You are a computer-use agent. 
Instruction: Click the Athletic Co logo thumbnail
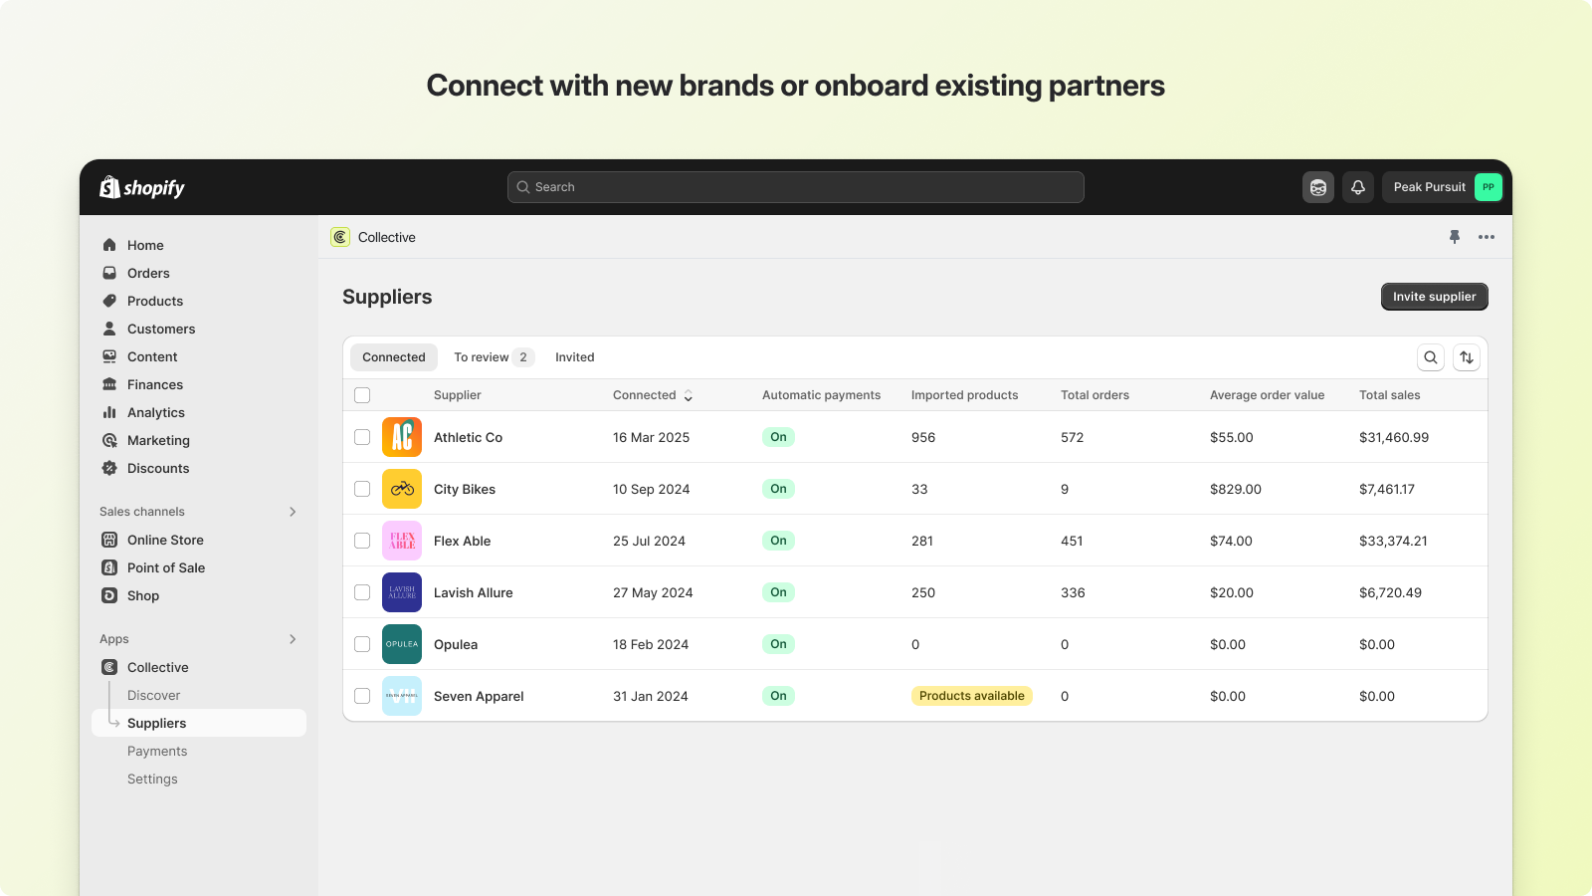point(402,437)
